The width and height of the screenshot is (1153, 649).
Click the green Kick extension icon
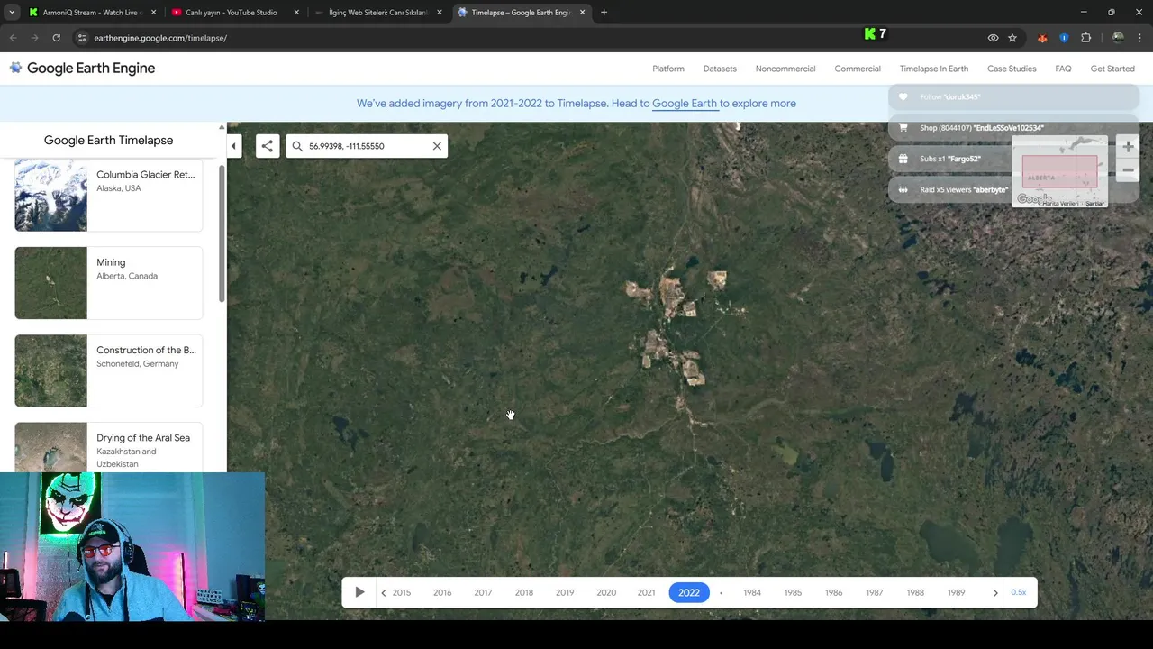tap(869, 34)
